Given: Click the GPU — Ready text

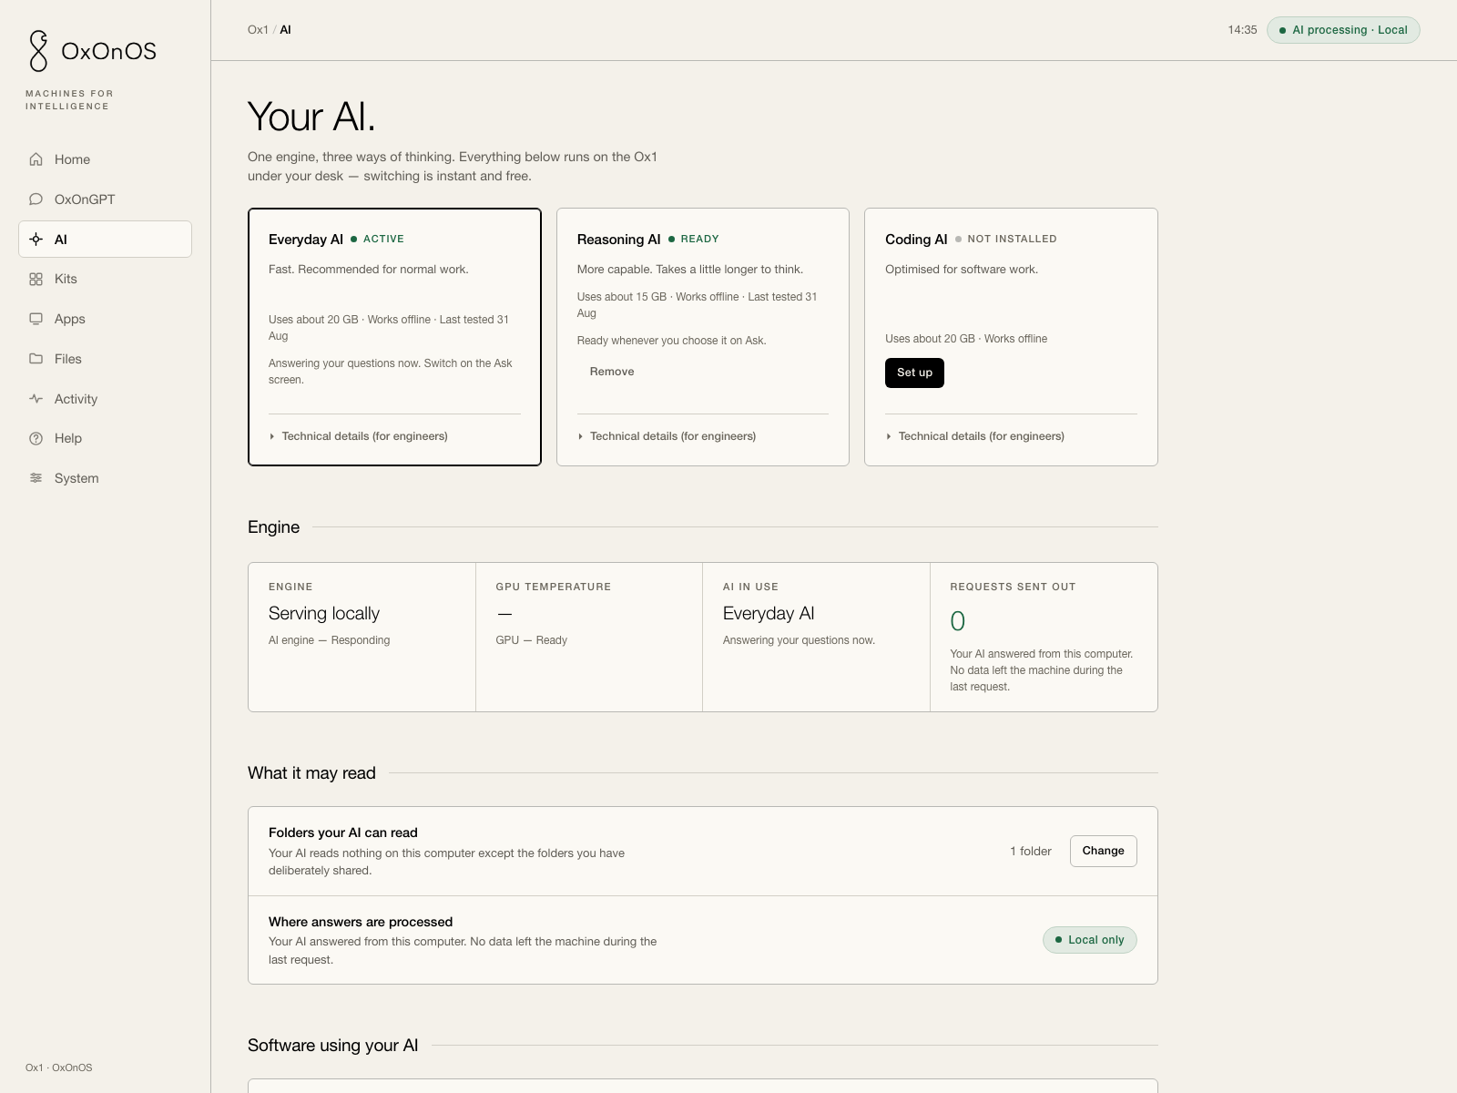Looking at the screenshot, I should click(x=531, y=640).
